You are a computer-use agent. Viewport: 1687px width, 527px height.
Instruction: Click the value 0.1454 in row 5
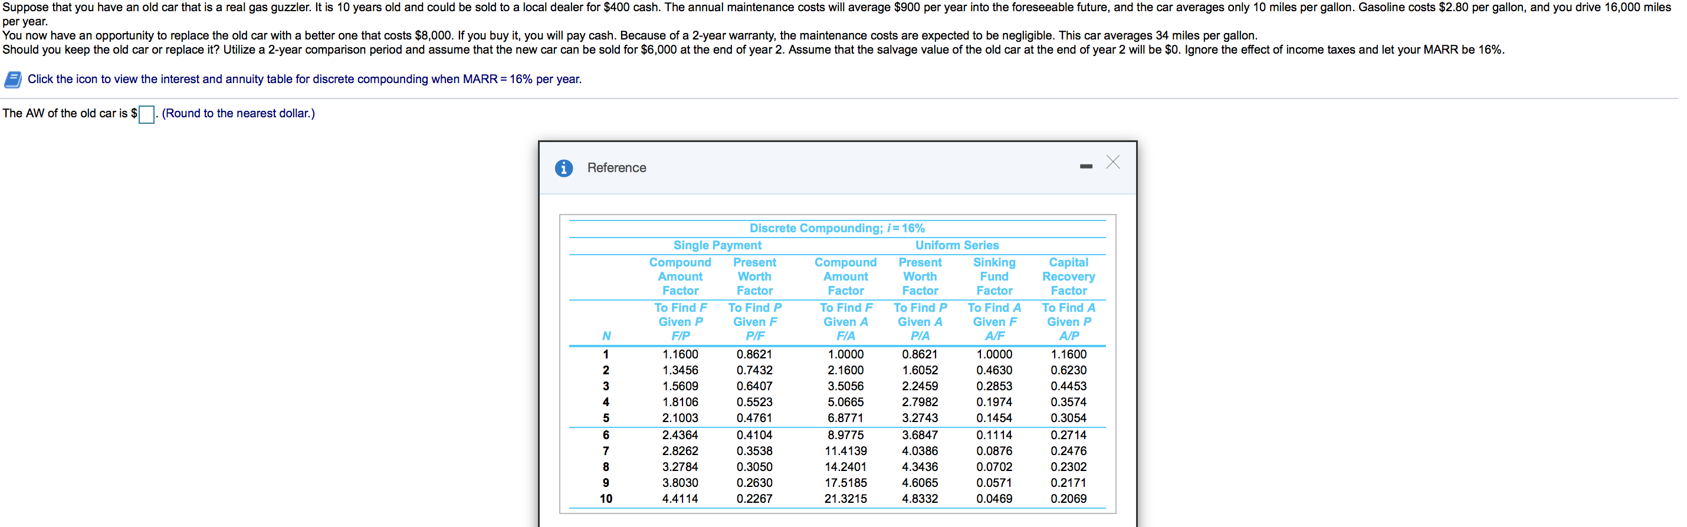click(994, 418)
